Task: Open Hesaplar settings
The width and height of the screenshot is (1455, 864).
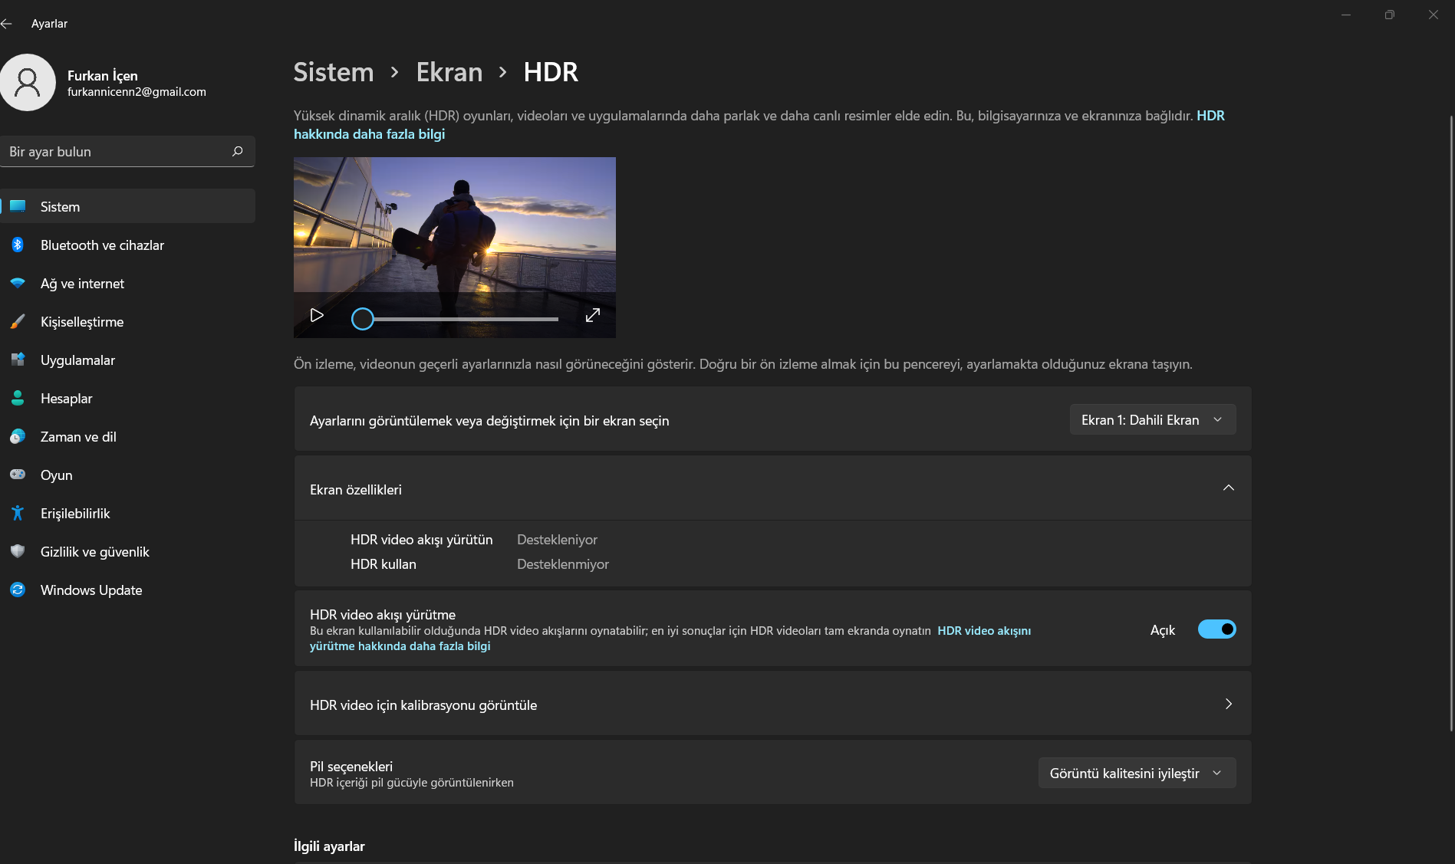Action: click(127, 398)
